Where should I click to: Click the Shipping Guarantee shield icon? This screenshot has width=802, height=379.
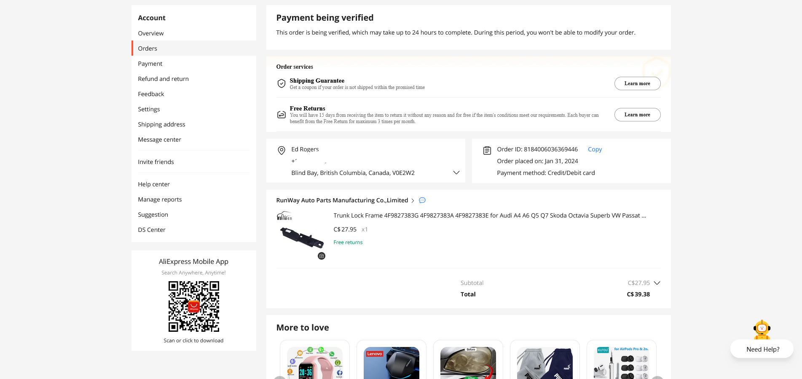(x=282, y=83)
